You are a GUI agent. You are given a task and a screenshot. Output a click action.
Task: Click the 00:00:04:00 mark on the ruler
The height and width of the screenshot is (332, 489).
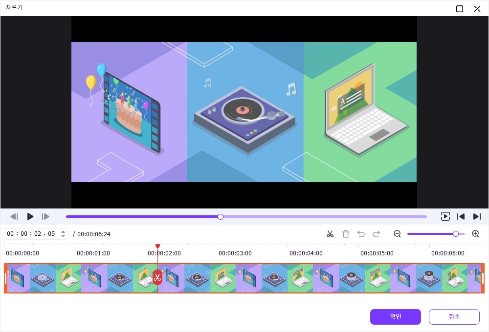click(x=306, y=253)
